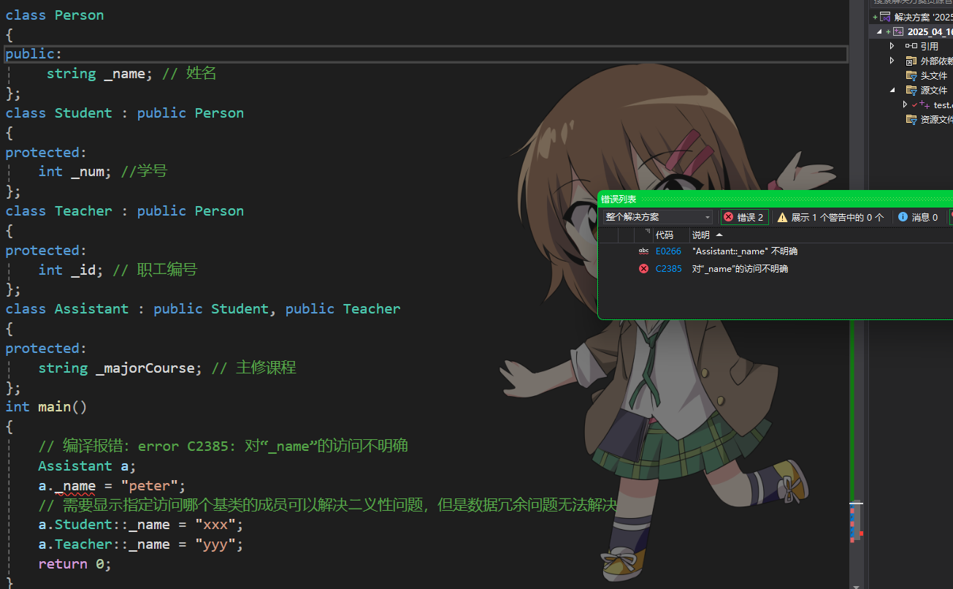This screenshot has width=953, height=589.
Task: Click the a.Student::_name = "xxx" line
Action: coord(140,525)
